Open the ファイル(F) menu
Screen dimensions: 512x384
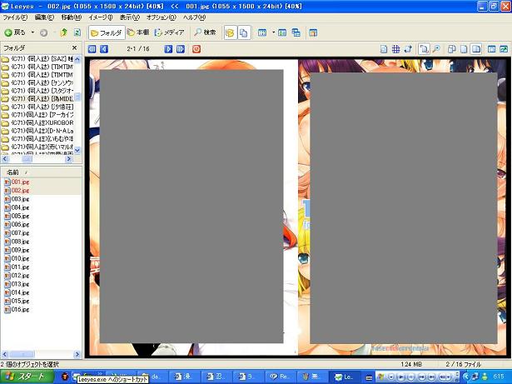coord(15,17)
